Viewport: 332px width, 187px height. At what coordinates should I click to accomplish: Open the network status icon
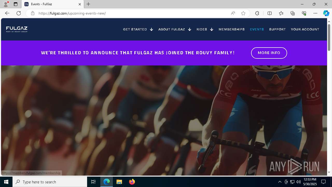click(292, 182)
